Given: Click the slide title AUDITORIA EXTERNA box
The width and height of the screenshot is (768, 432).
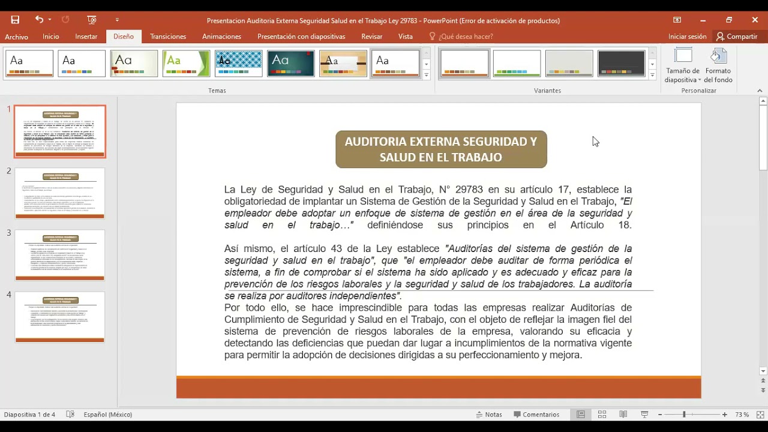Looking at the screenshot, I should (441, 149).
